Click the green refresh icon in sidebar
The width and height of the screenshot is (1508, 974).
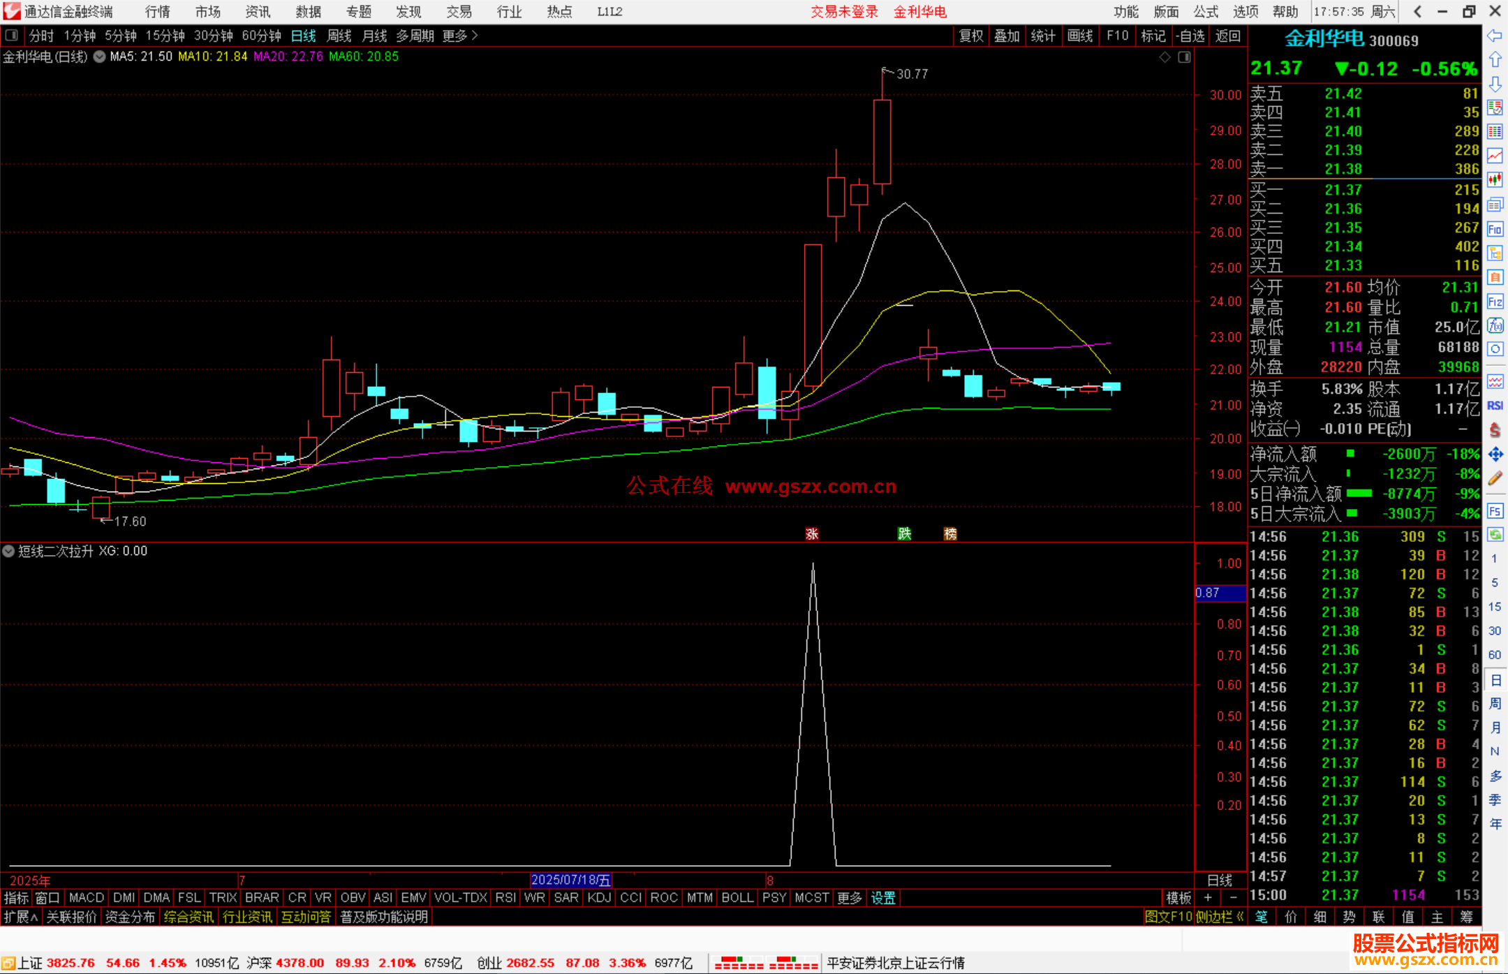pos(1495,535)
